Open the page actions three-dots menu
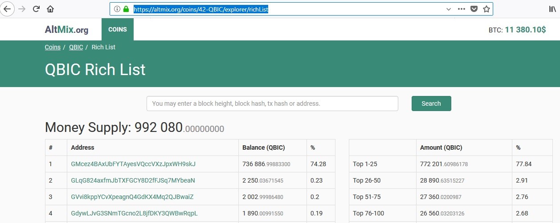The image size is (560, 223). pos(462,9)
